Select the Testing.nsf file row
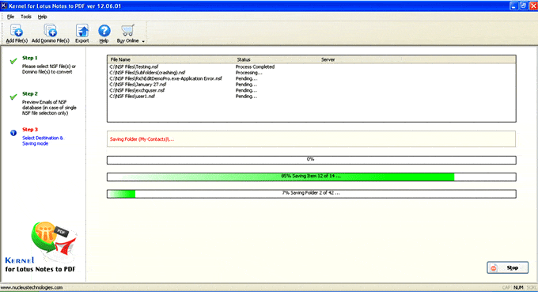Screen dimensions: 538x292 point(311,67)
